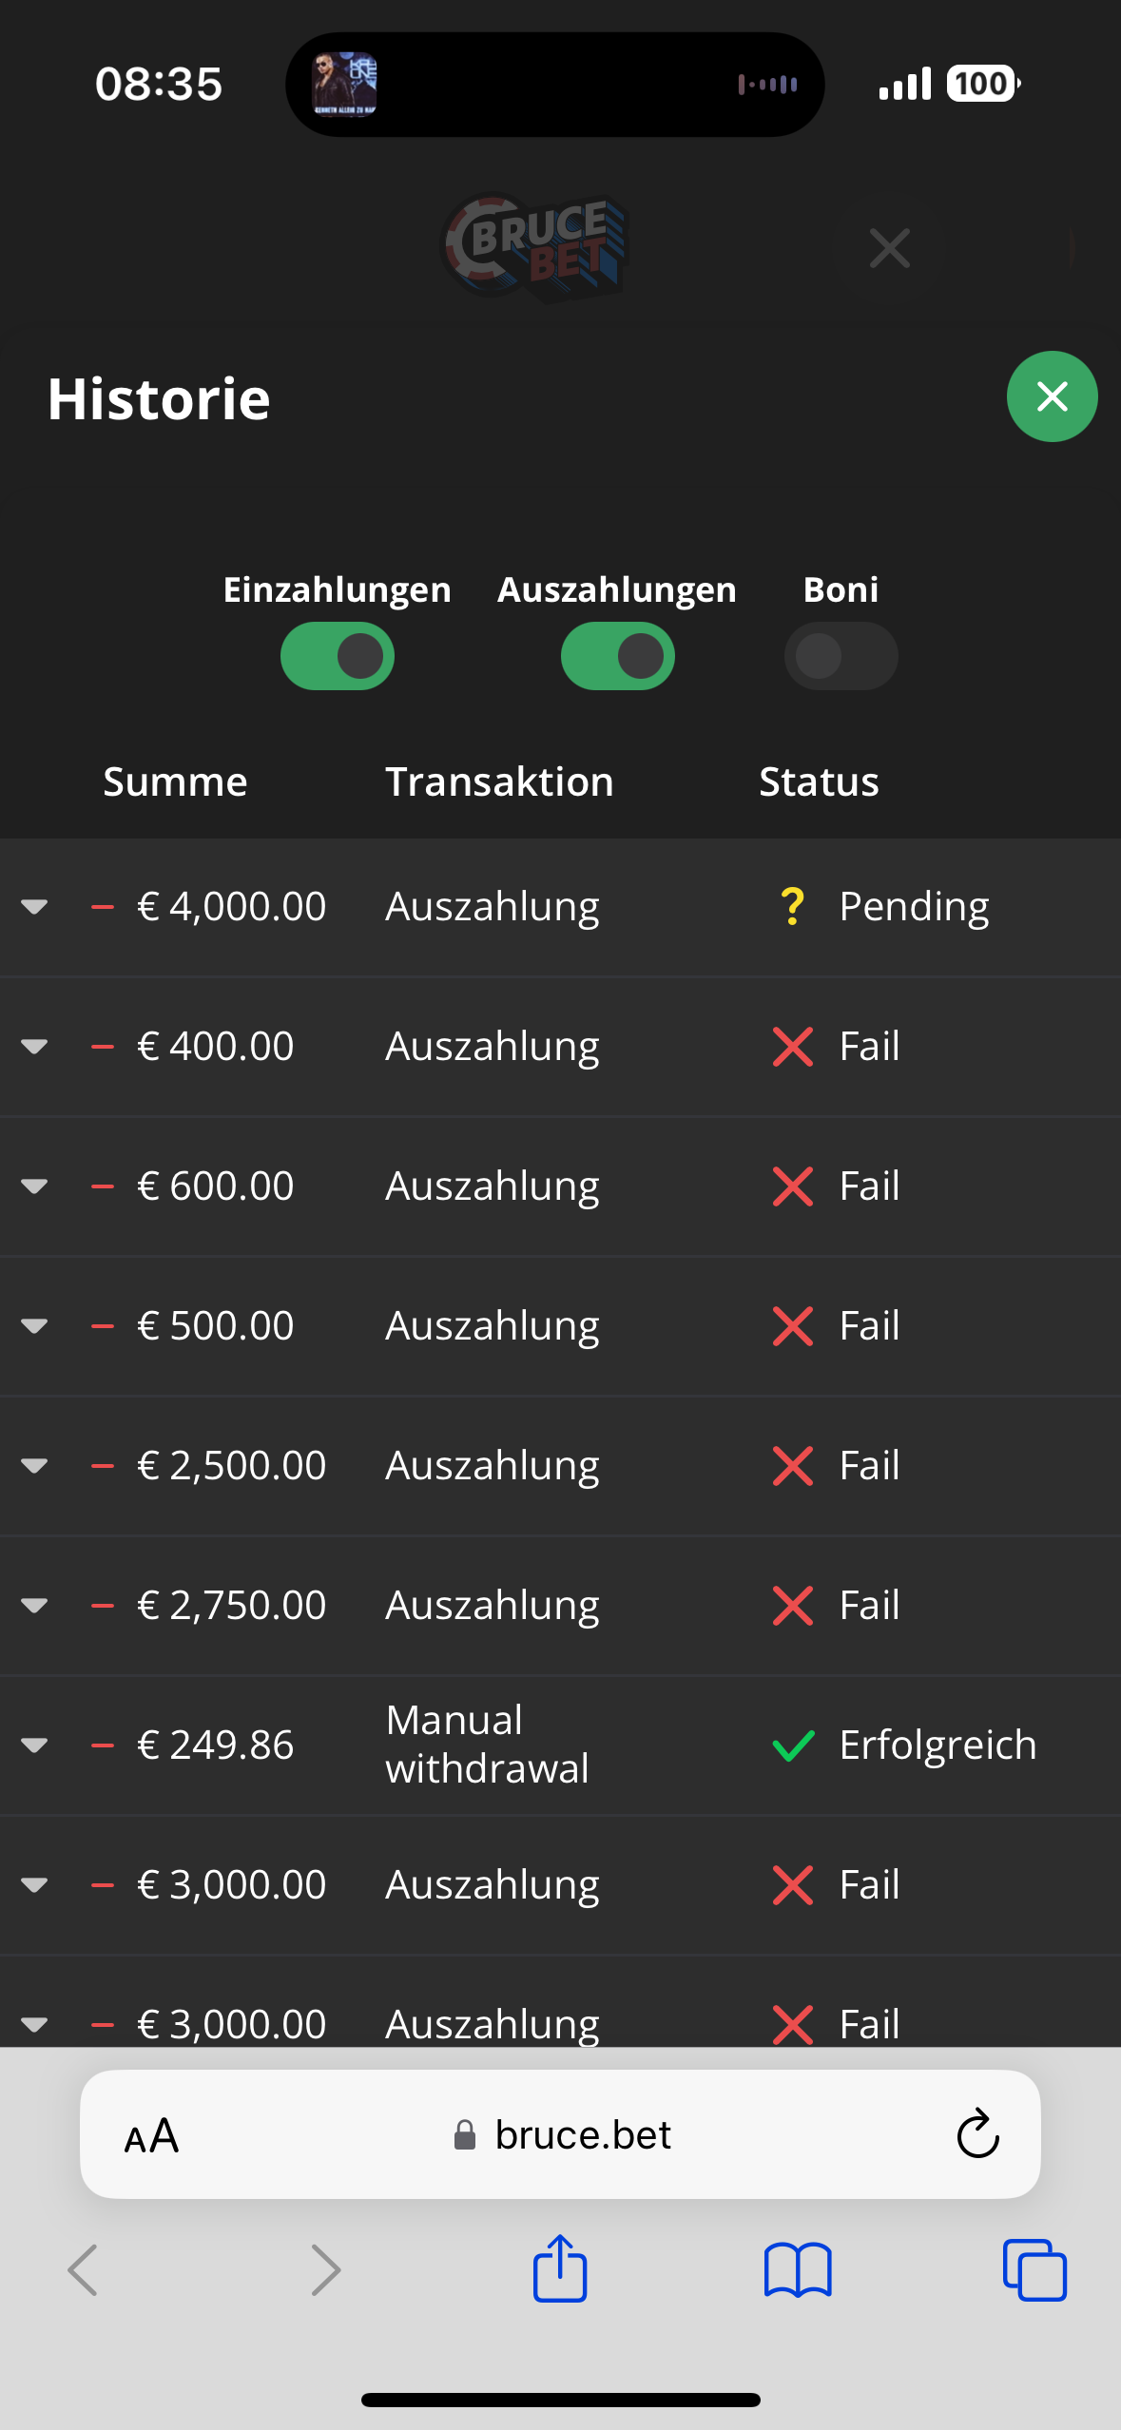Image resolution: width=1121 pixels, height=2430 pixels.
Task: Tap the Pending status of € 4,000.00
Action: [x=913, y=907]
